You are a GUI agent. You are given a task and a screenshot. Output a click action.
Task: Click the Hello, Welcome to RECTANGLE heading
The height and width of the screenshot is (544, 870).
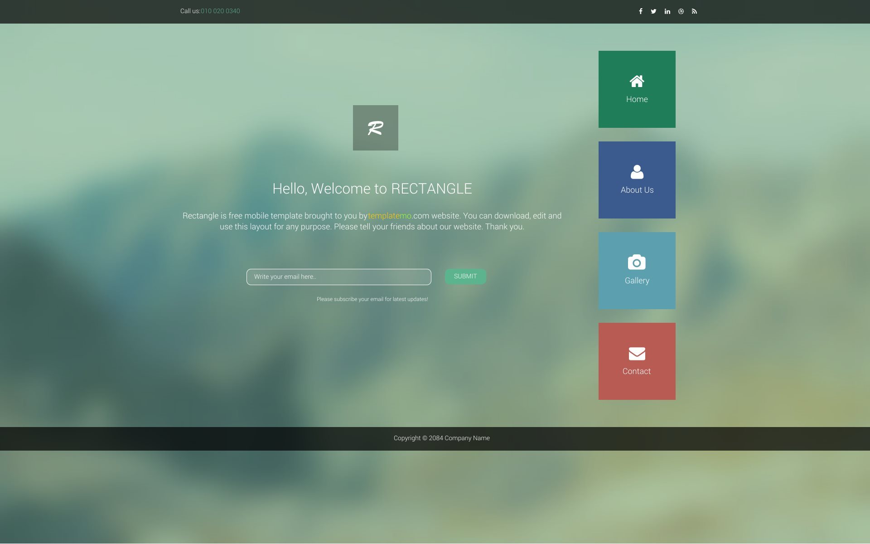(x=372, y=189)
